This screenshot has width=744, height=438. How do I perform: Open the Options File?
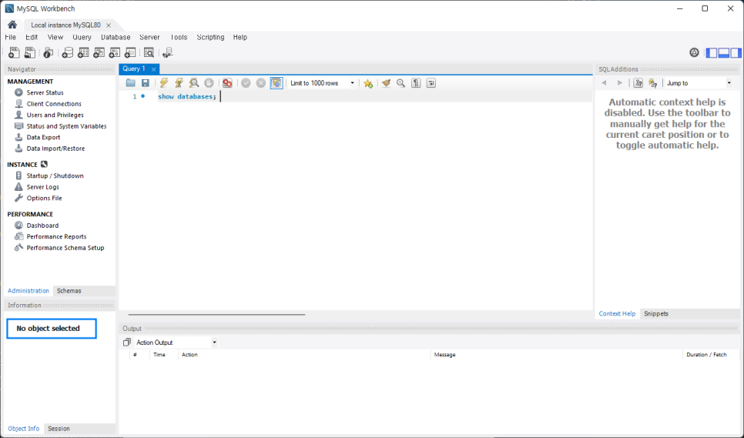[44, 198]
